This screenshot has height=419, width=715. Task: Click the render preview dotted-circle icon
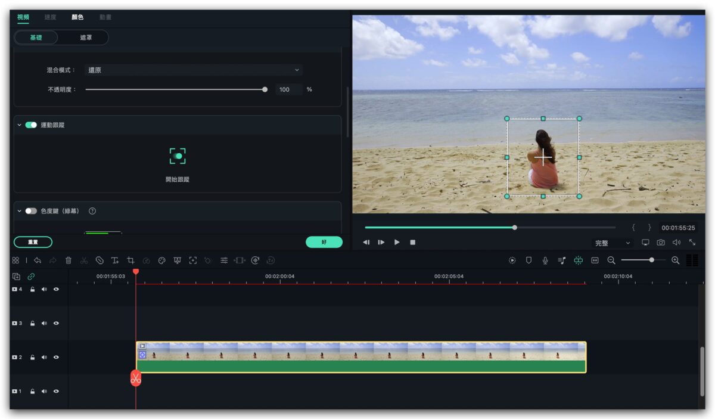click(512, 260)
